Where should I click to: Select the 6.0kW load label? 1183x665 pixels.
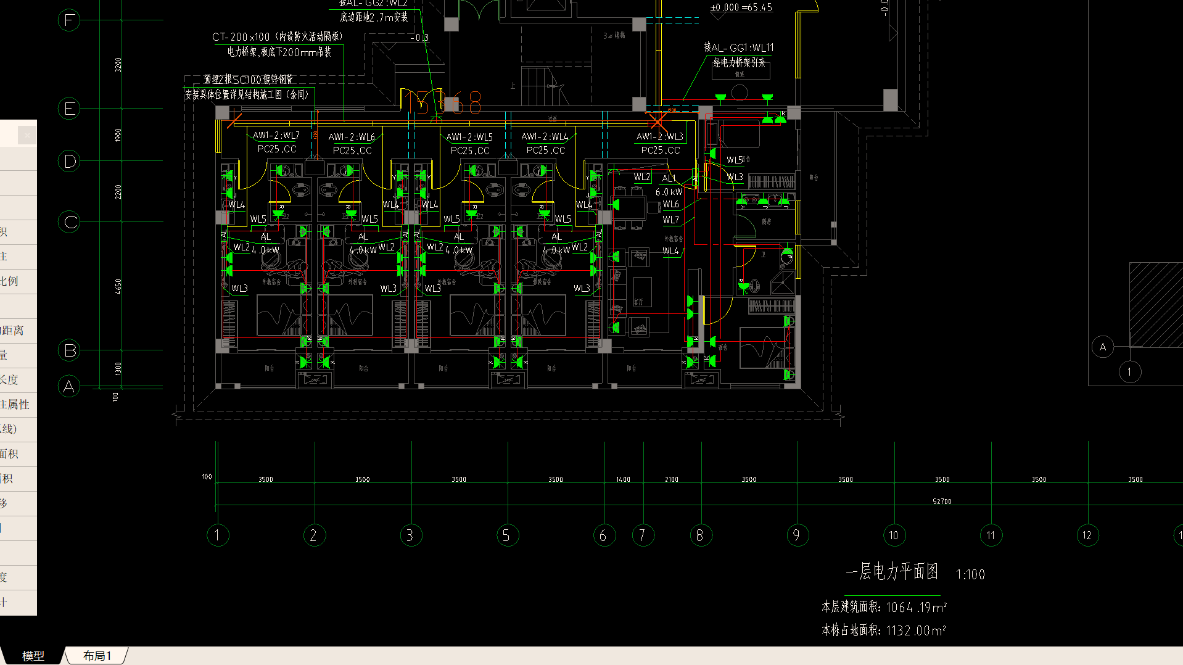669,192
